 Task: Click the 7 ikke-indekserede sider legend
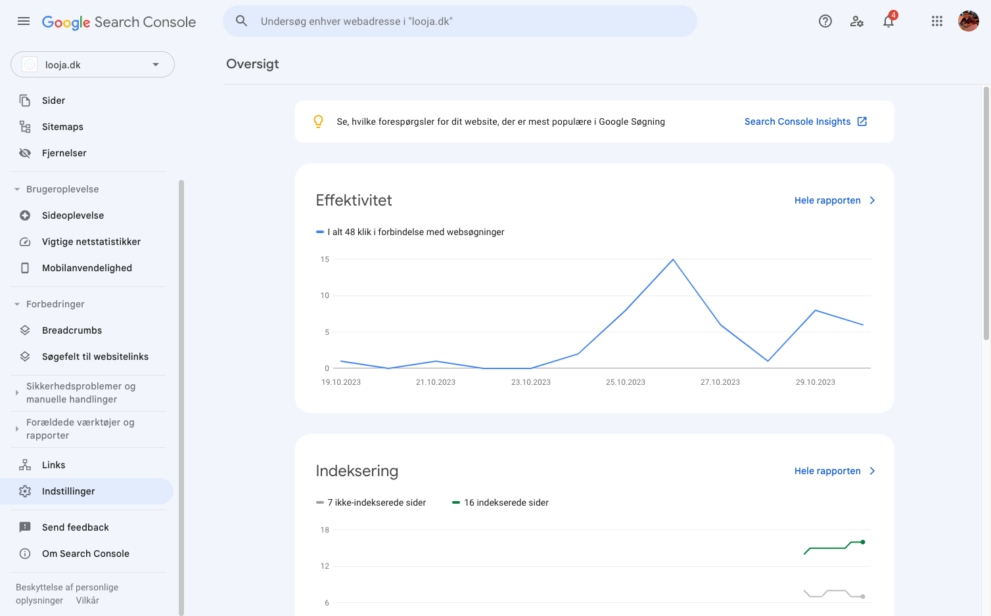tap(371, 502)
